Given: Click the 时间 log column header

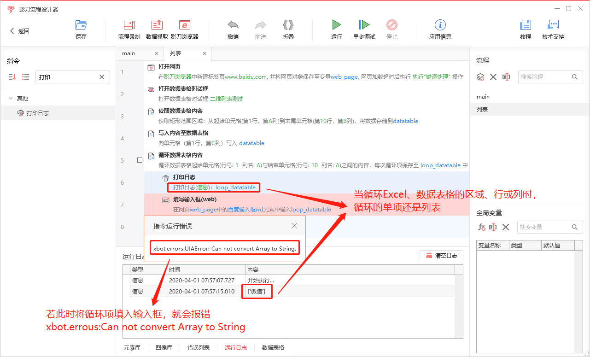Looking at the screenshot, I should point(206,269).
